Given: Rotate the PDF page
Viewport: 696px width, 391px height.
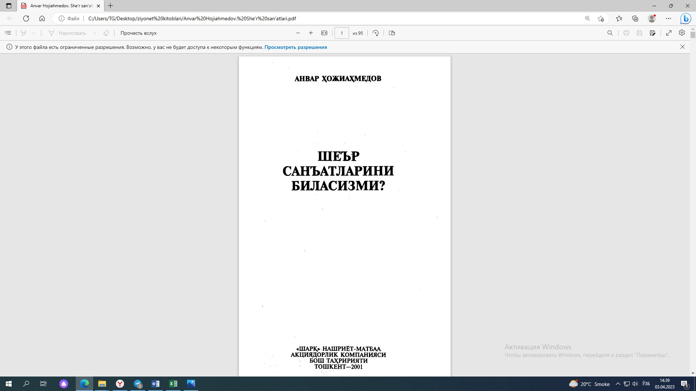Looking at the screenshot, I should coord(375,33).
